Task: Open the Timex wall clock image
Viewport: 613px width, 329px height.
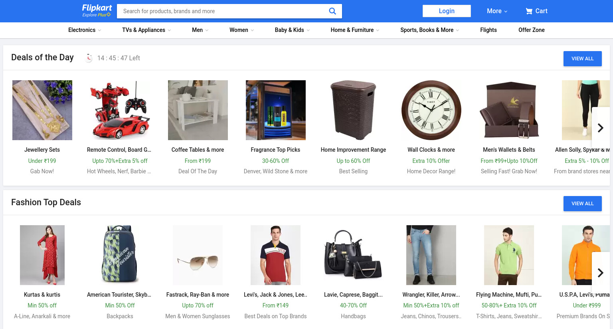Action: coord(431,110)
